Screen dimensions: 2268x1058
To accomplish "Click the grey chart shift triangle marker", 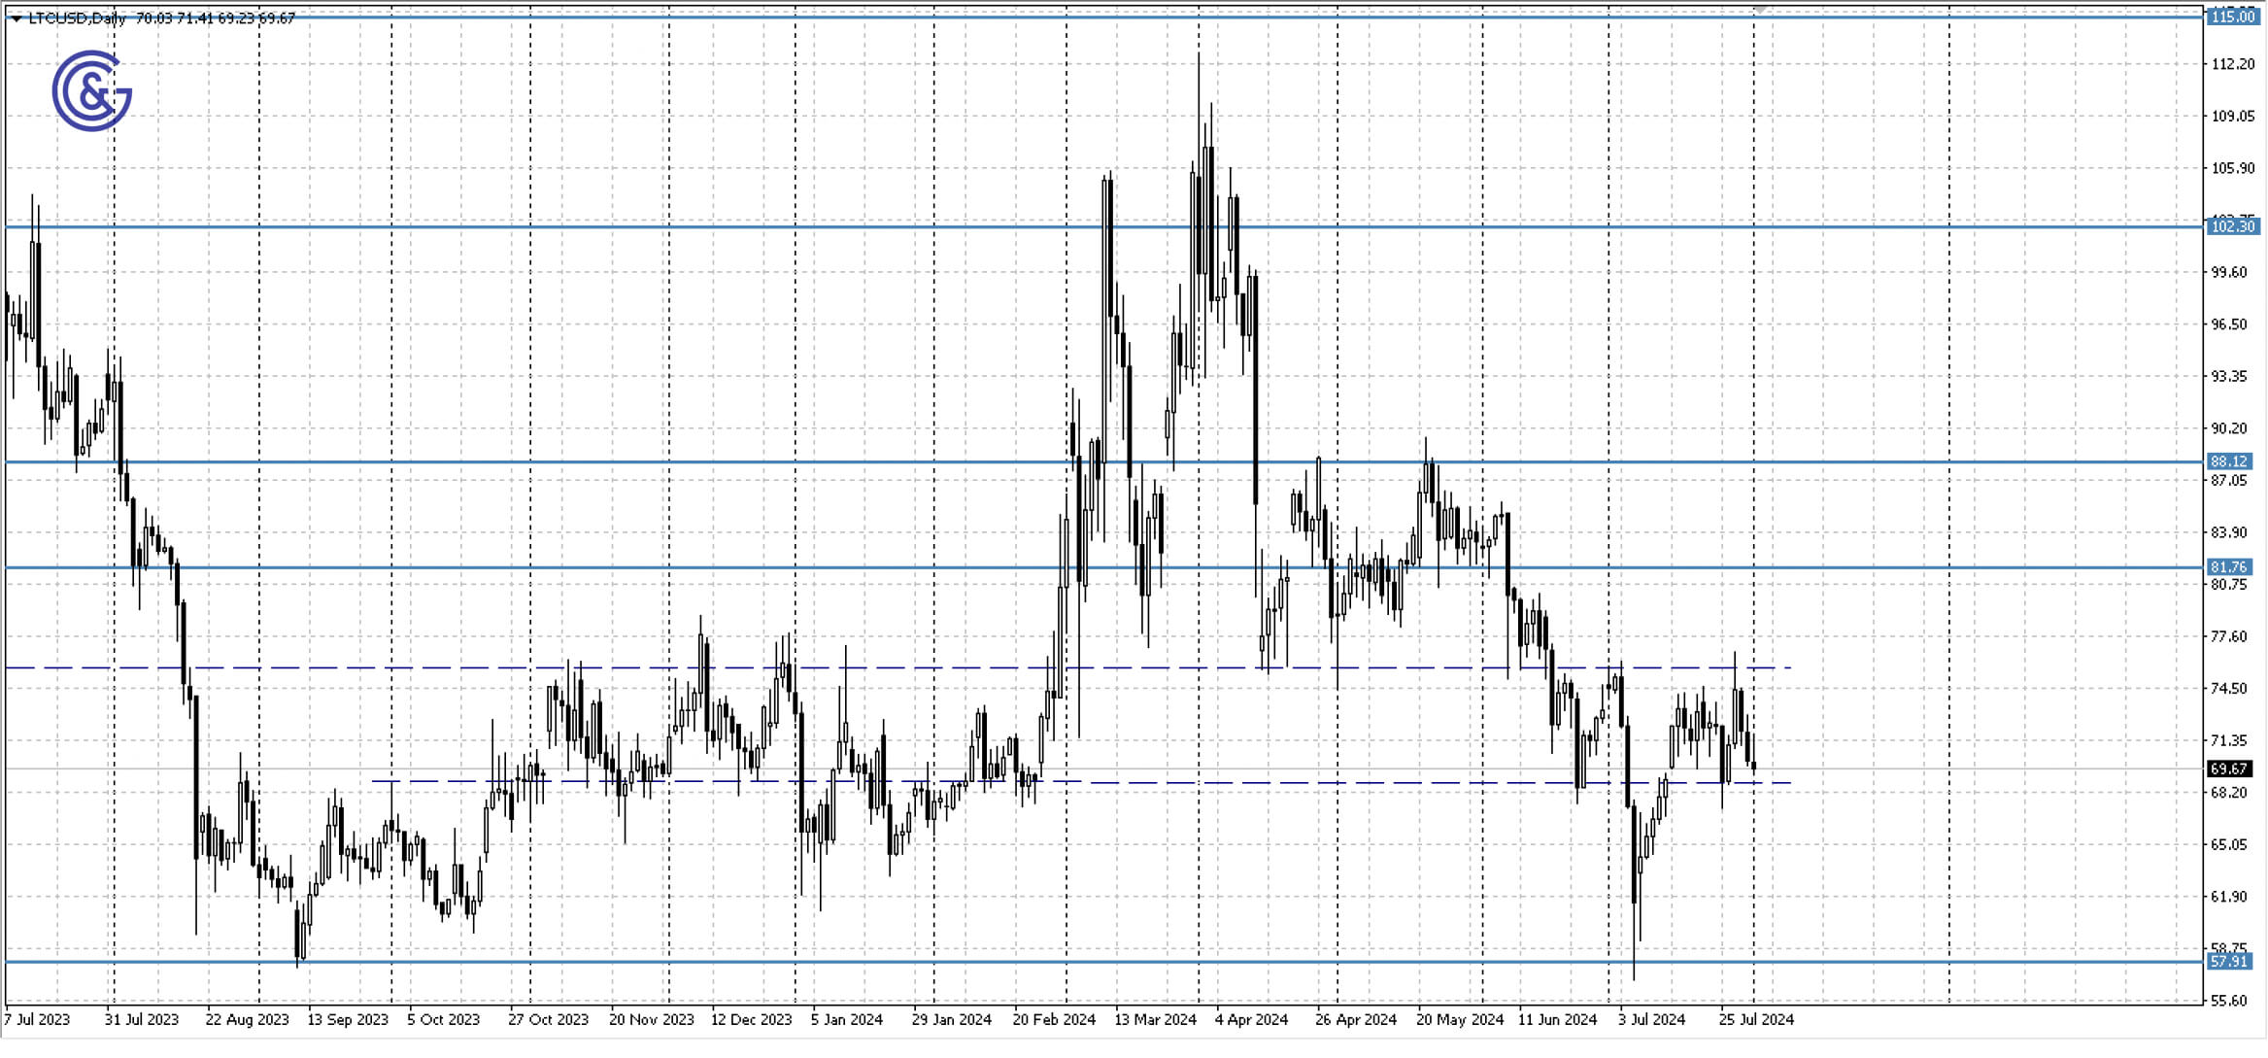I will pos(1759,9).
